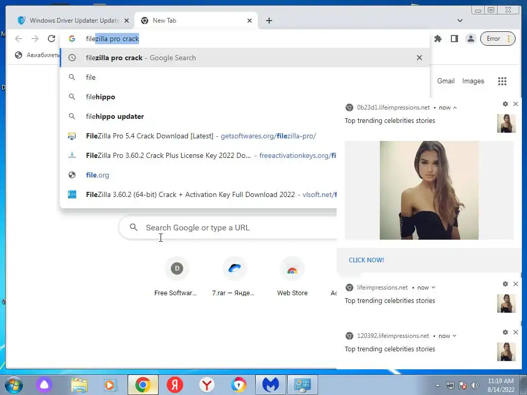Open FileZilla Pro 3.60.2 Crack Plus License suggestion
Image resolution: width=527 pixels, height=395 pixels.
coord(198,155)
